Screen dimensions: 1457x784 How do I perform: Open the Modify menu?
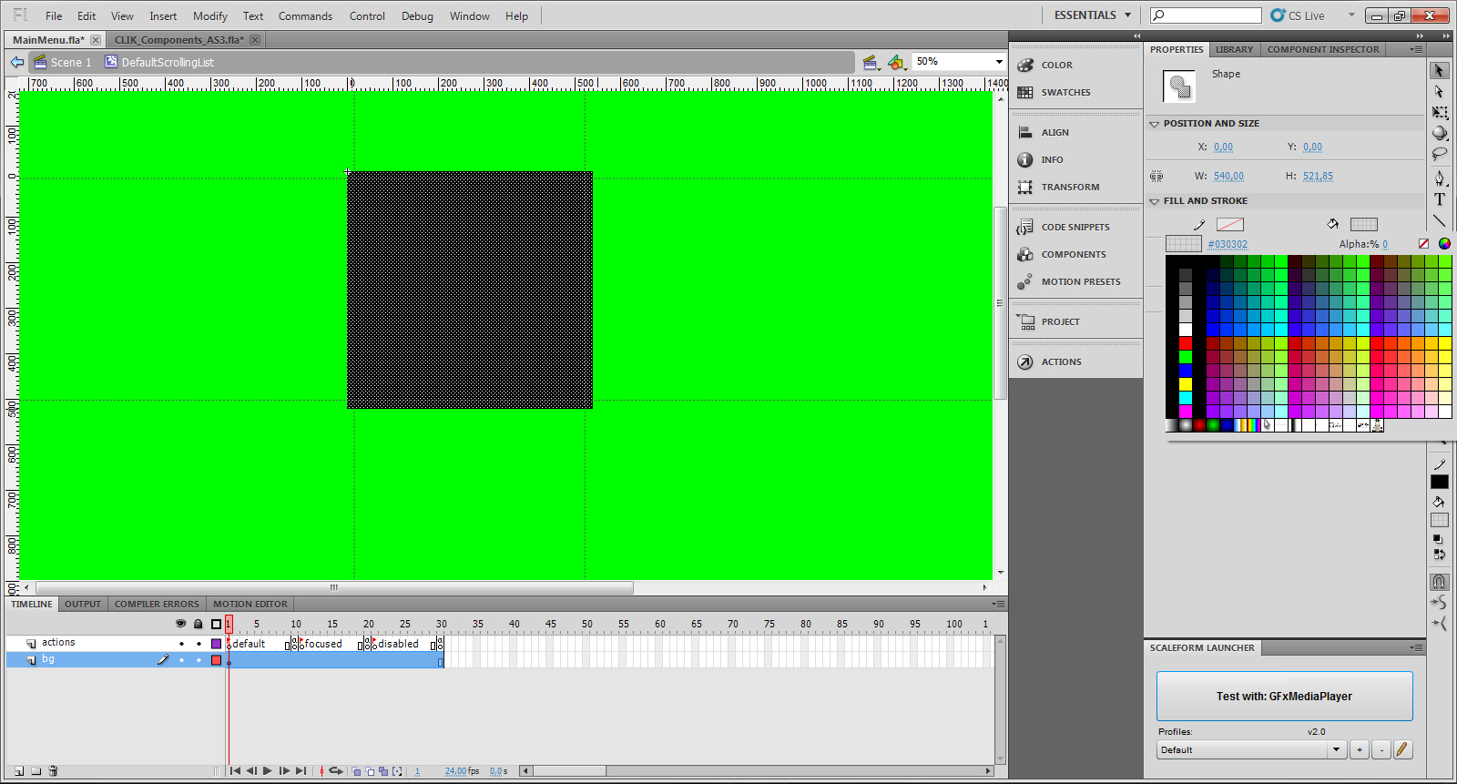point(209,16)
